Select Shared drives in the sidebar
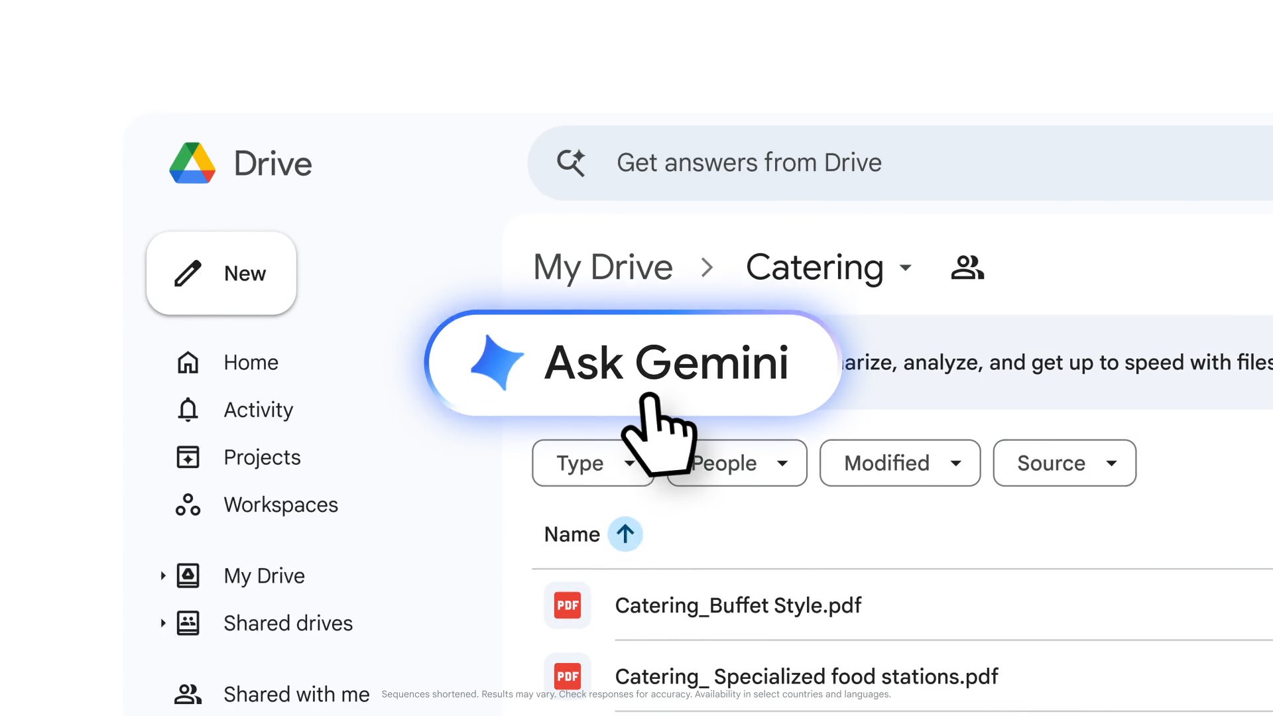The image size is (1273, 716). [288, 623]
